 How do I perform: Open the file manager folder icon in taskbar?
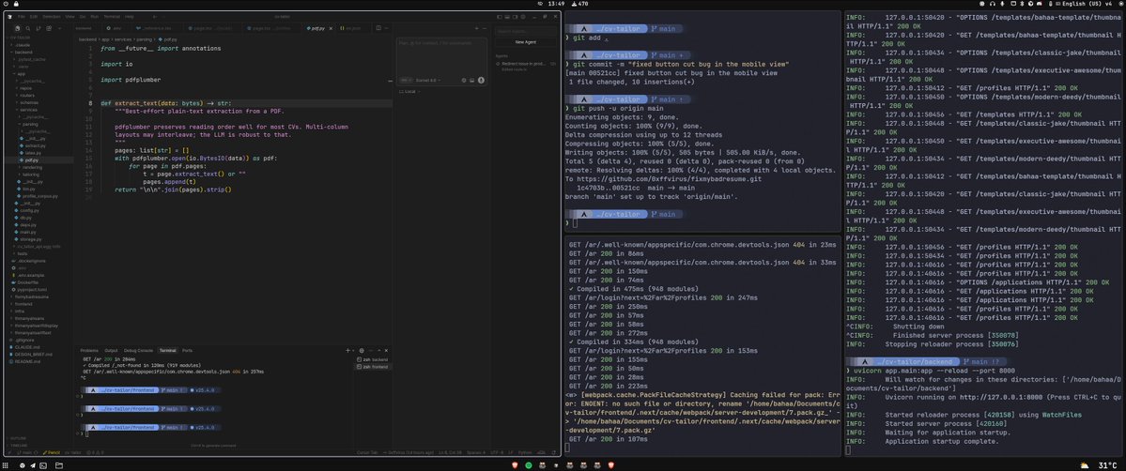[x=59, y=465]
